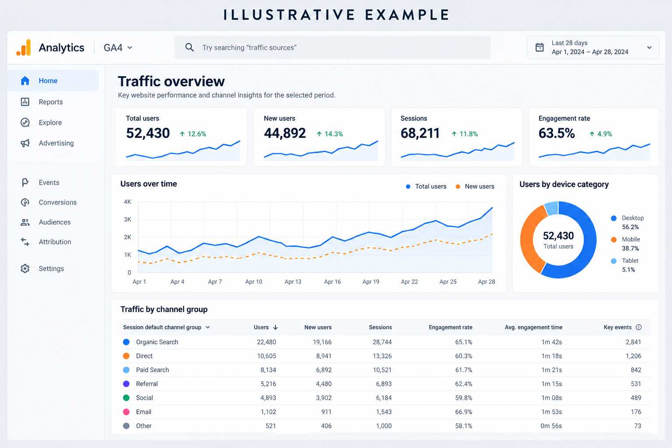This screenshot has width=672, height=448.
Task: Open Attribution in the sidebar
Action: pyautogui.click(x=53, y=242)
